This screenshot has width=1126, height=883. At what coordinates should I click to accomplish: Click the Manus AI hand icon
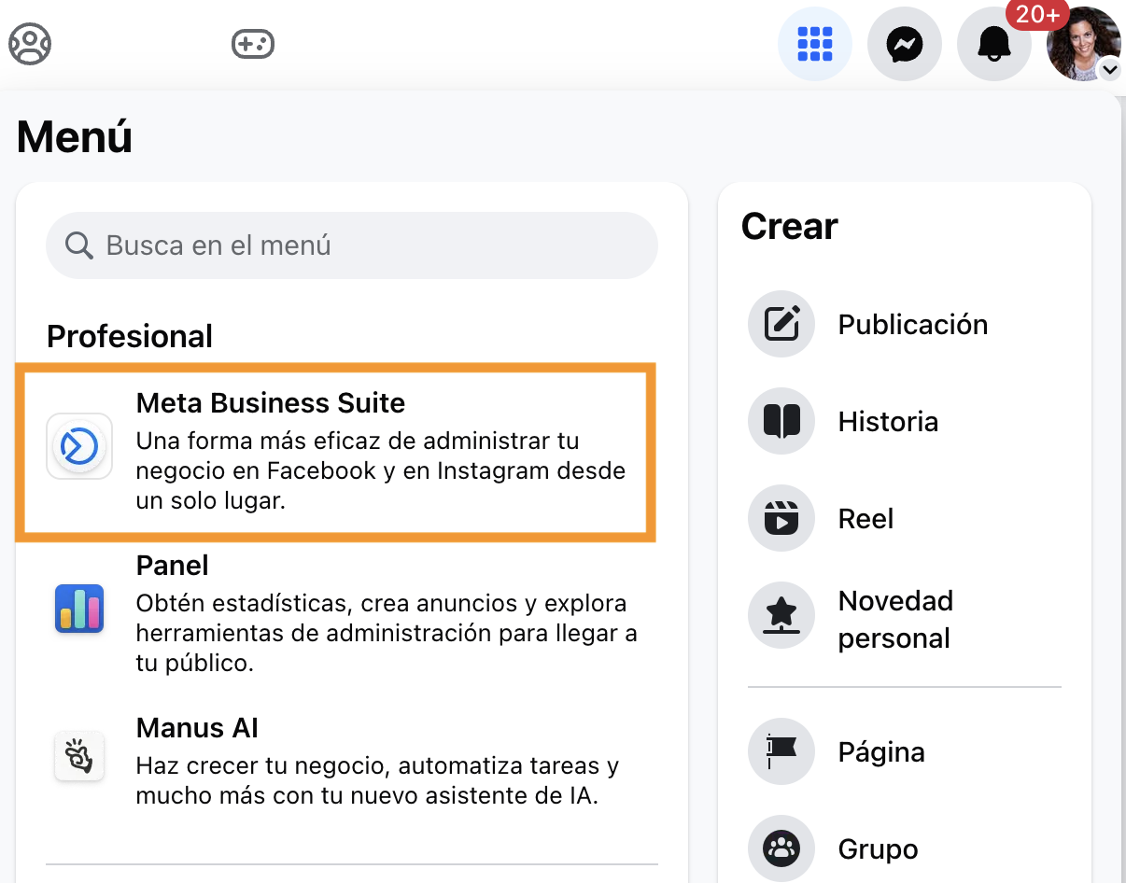tap(79, 756)
